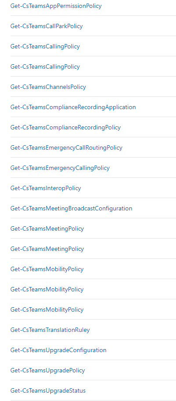Open the first Get-CsTeamsCallingPolicy link
This screenshot has width=176, height=401.
45,46
